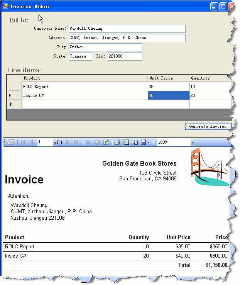Click the Golden Gate bridge logo

point(210,167)
